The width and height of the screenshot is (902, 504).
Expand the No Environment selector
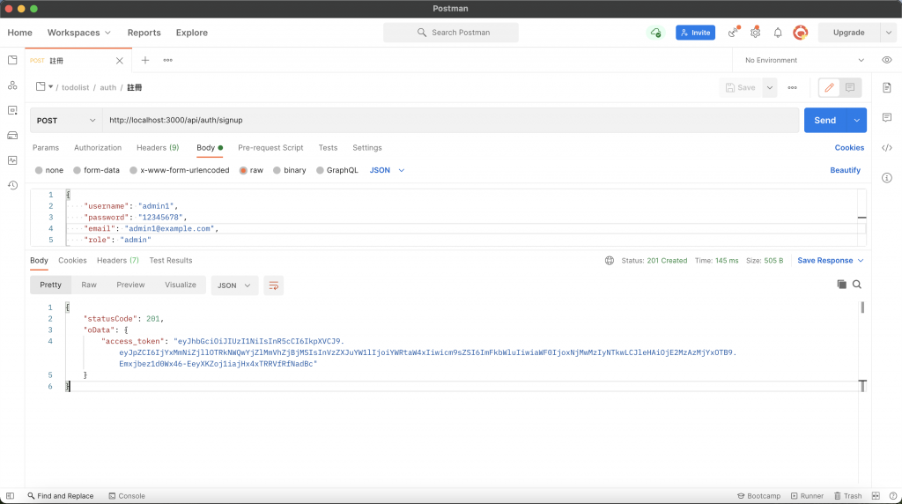pyautogui.click(x=804, y=61)
